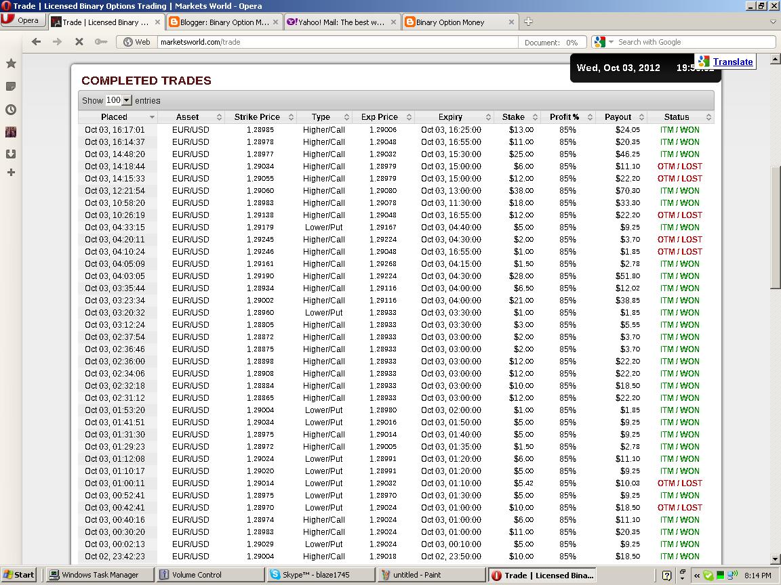Open the Show 100 entries dropdown

tap(119, 100)
